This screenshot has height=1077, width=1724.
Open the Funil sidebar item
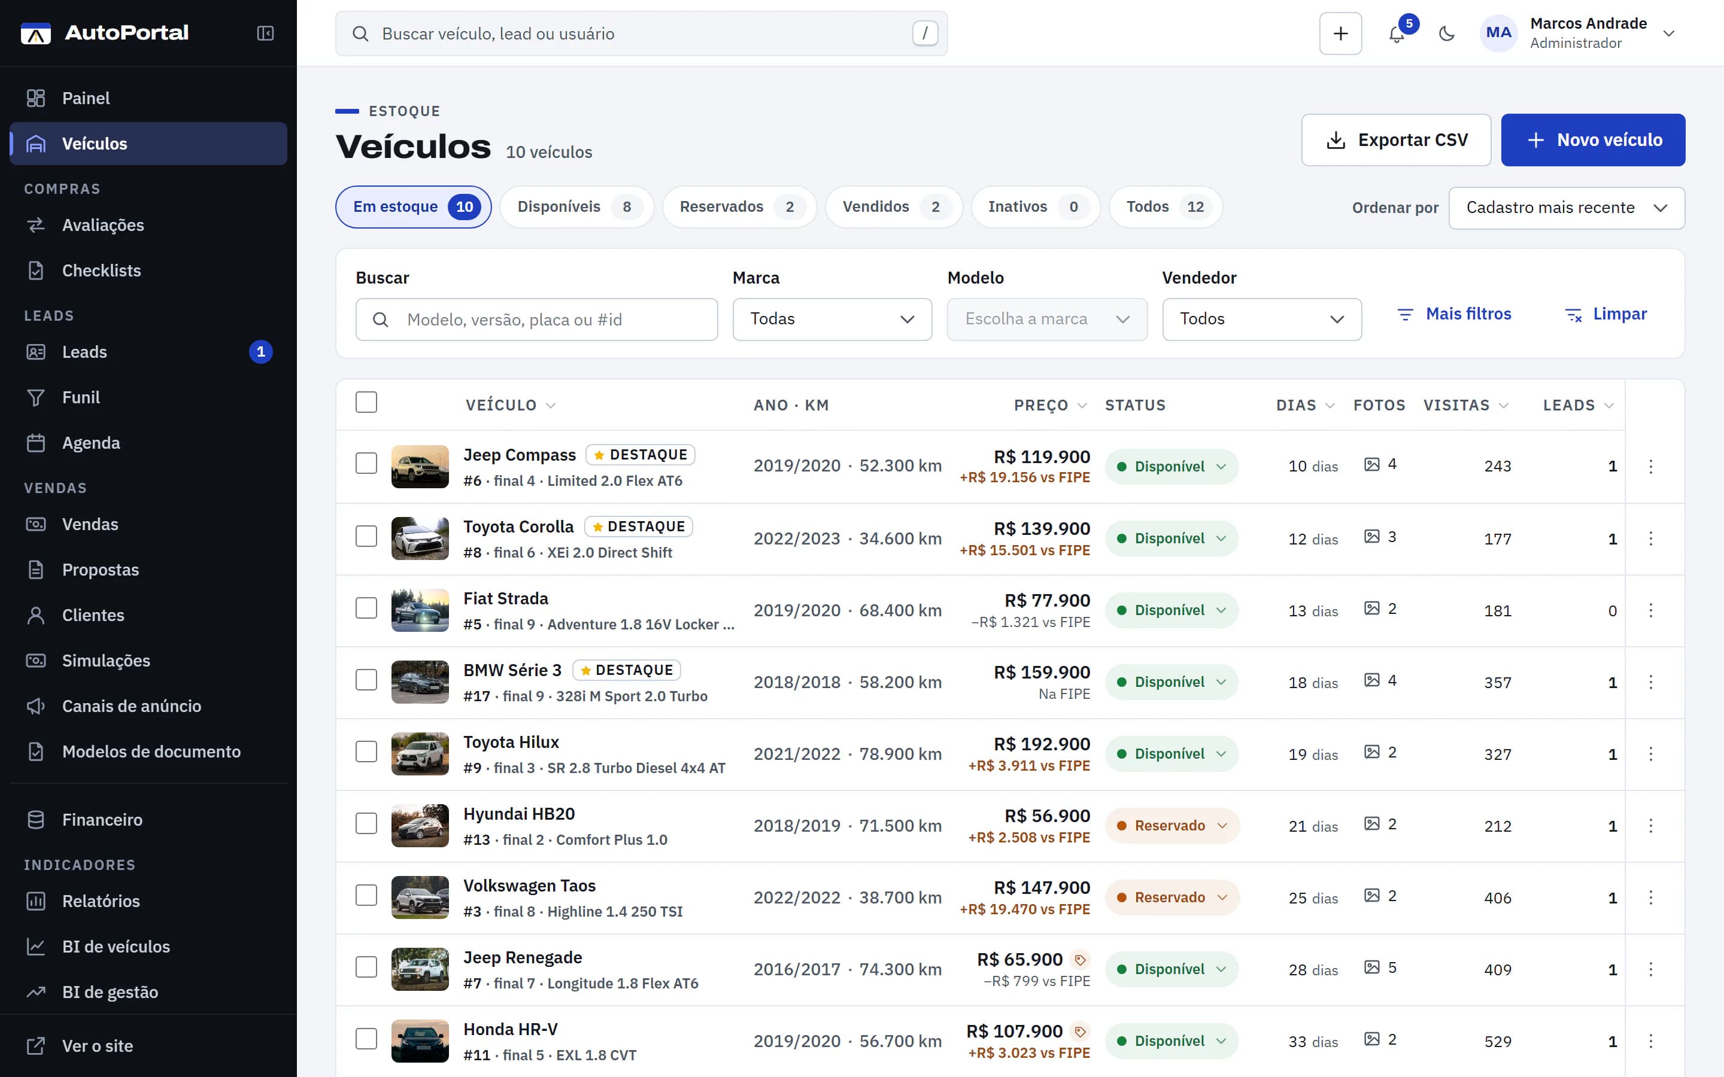click(x=148, y=397)
